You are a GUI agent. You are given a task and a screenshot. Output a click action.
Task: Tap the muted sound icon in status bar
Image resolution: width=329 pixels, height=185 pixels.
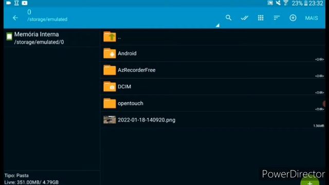278,3
